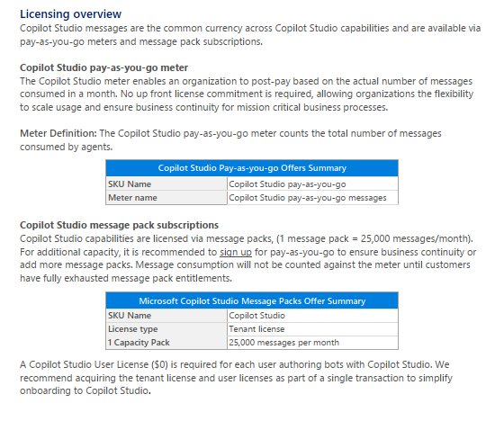Click the paragraph beginning 'Copilot Studio messages are'
The image size is (504, 421).
250,35
